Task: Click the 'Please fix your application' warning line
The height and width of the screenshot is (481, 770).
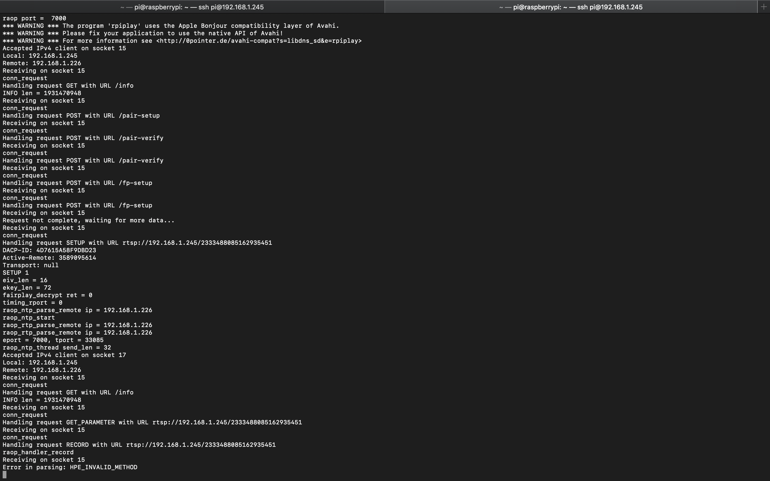Action: click(x=143, y=33)
